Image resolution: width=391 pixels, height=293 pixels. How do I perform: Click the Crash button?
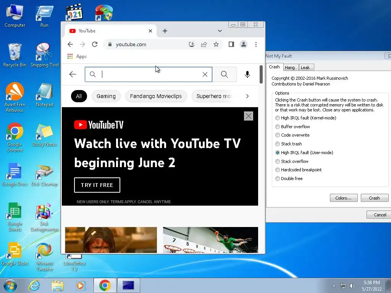click(374, 198)
